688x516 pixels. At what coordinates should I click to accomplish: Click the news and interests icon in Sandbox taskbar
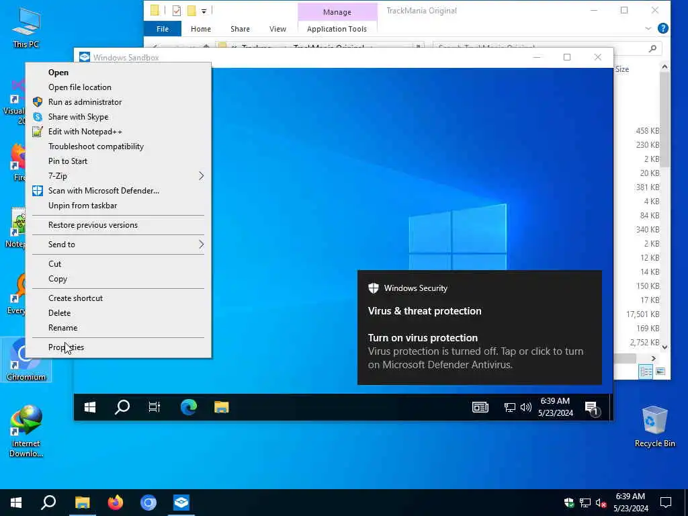click(x=480, y=408)
